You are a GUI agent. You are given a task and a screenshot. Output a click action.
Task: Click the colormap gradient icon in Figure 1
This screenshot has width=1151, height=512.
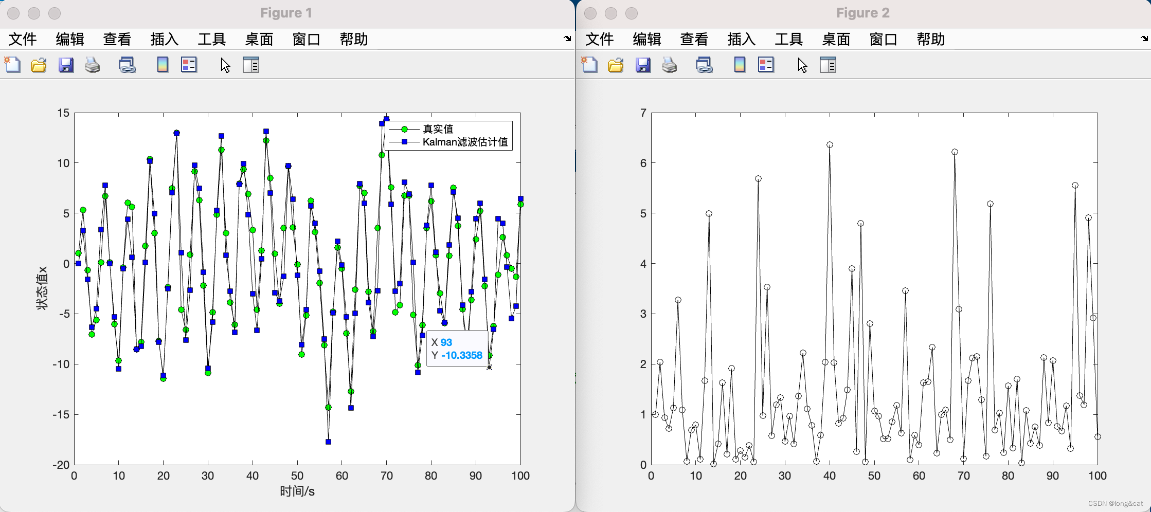[x=162, y=65]
